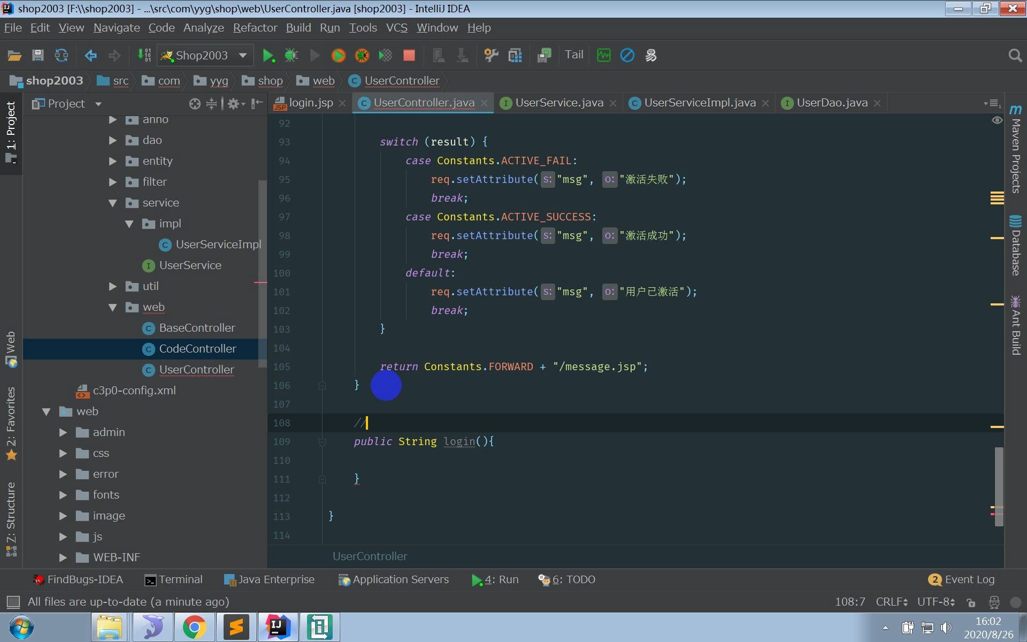Open 6: TODO tool window
The image size is (1027, 642).
567,579
